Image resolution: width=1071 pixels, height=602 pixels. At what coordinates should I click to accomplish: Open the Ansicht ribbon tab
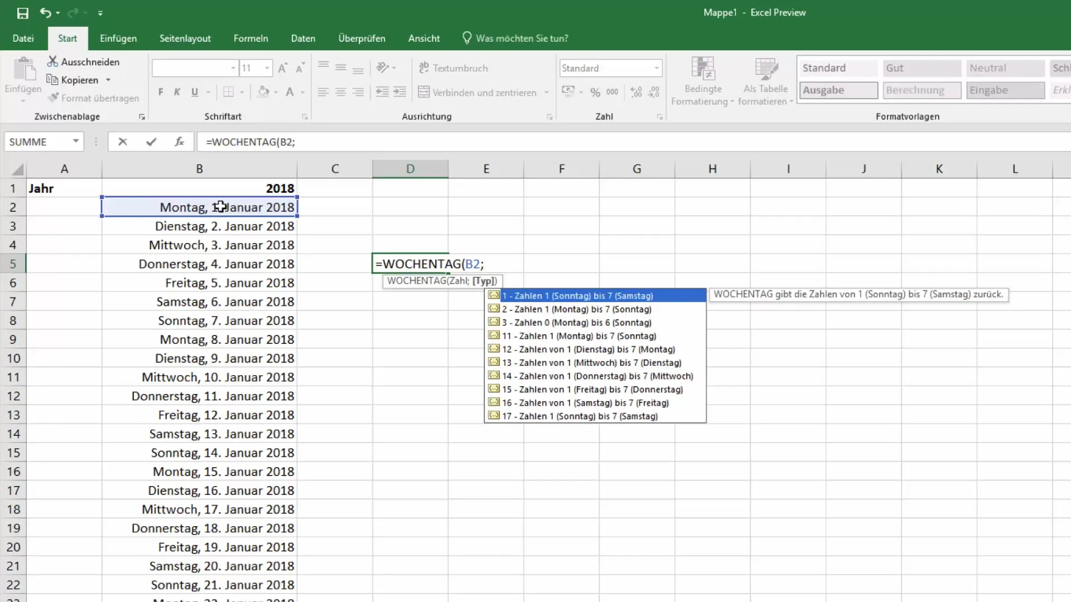point(424,38)
